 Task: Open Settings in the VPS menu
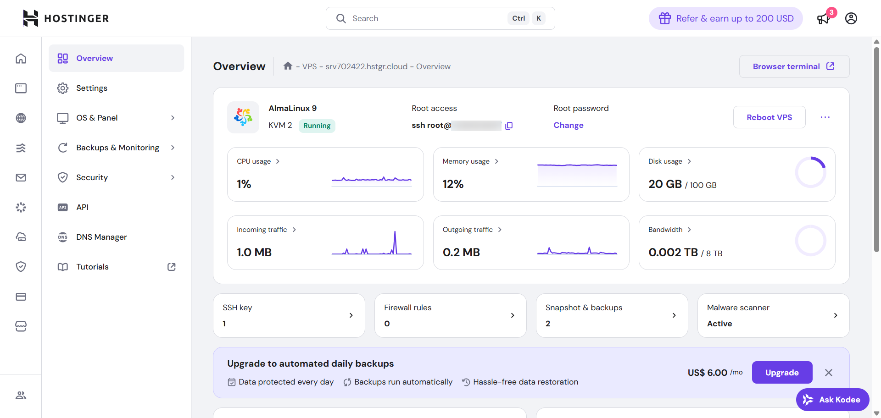coord(117,88)
